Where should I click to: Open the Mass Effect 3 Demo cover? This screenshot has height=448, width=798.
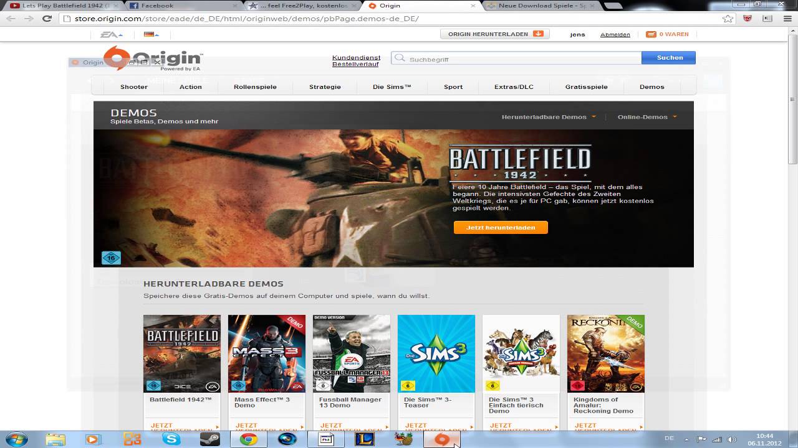[267, 353]
